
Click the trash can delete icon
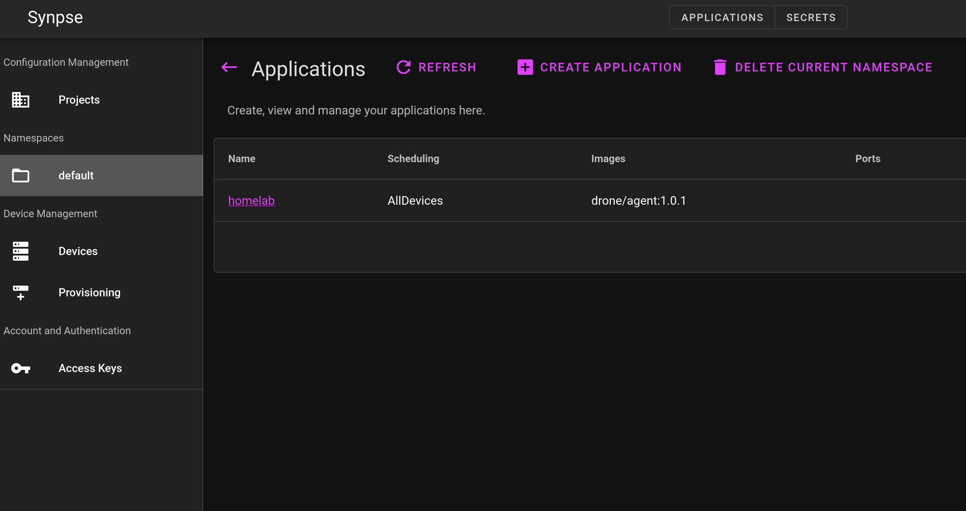pos(720,67)
